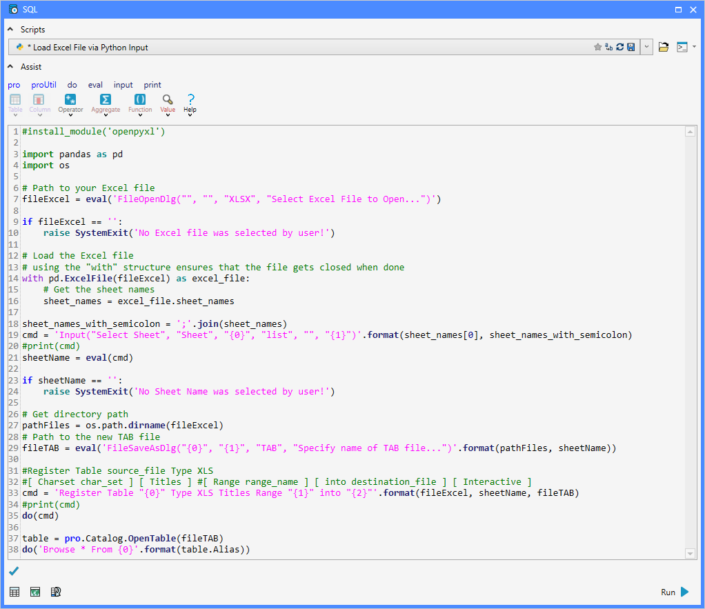
Task: Open the Help menu in Assist toolbar
Action: [190, 103]
